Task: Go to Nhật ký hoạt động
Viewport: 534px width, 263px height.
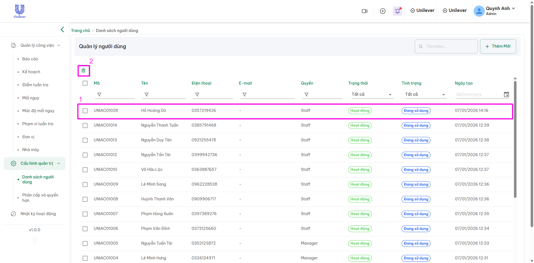Action: point(38,214)
